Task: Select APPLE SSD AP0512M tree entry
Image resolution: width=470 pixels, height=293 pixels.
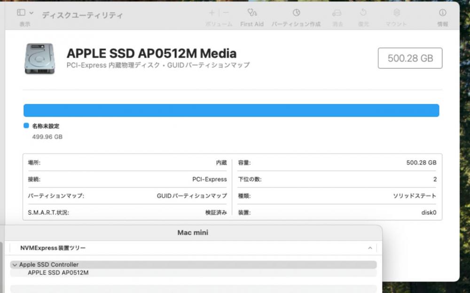Action: [58, 273]
